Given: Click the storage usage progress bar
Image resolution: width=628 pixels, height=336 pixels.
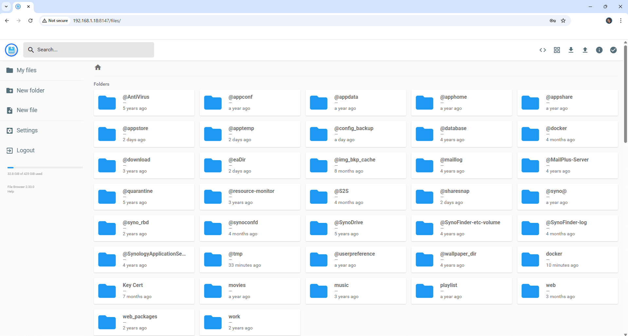Looking at the screenshot, I should pos(45,167).
